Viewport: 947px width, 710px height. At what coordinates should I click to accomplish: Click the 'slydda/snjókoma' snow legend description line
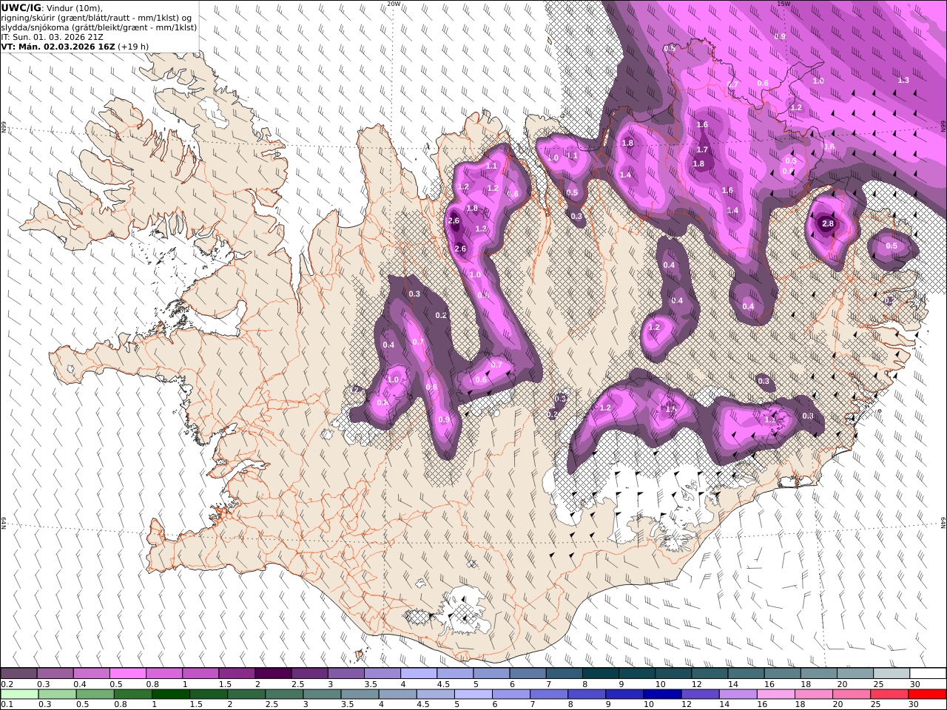(x=99, y=27)
